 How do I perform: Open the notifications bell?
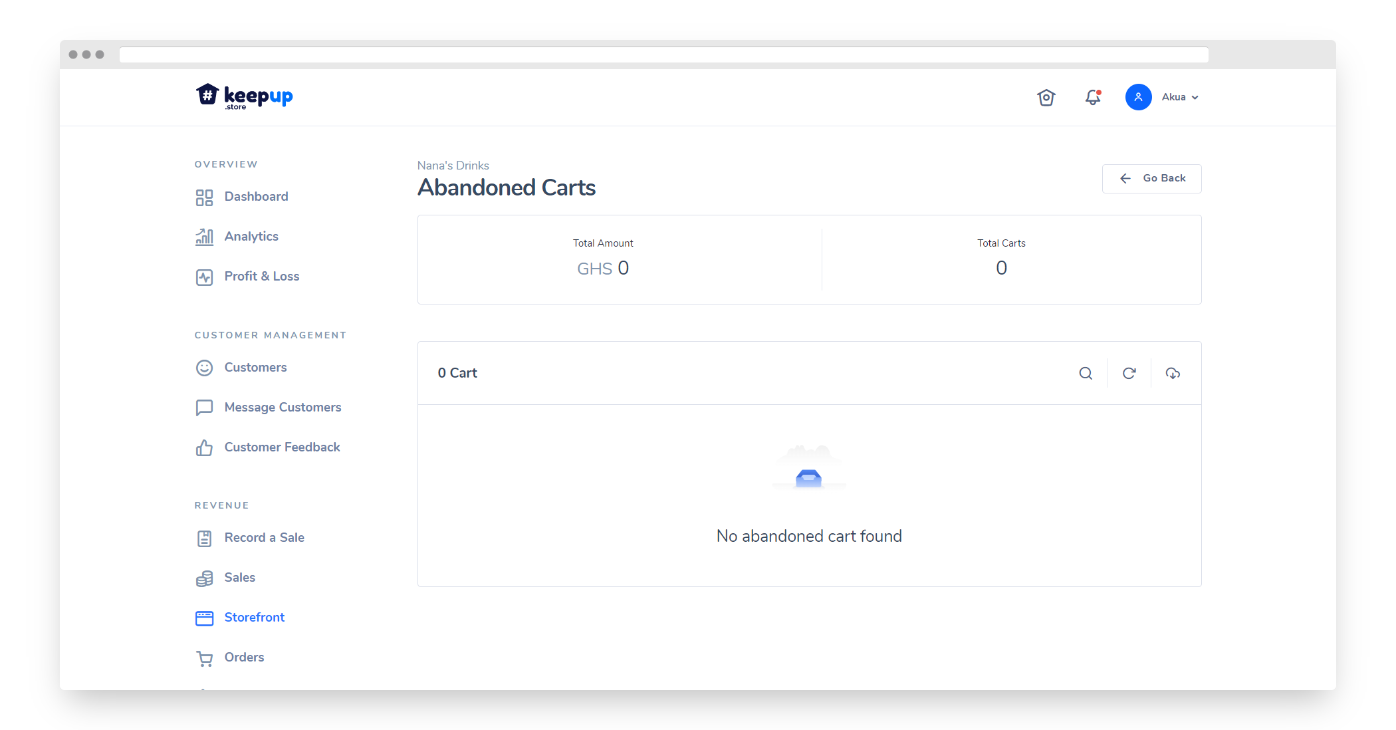[1093, 98]
